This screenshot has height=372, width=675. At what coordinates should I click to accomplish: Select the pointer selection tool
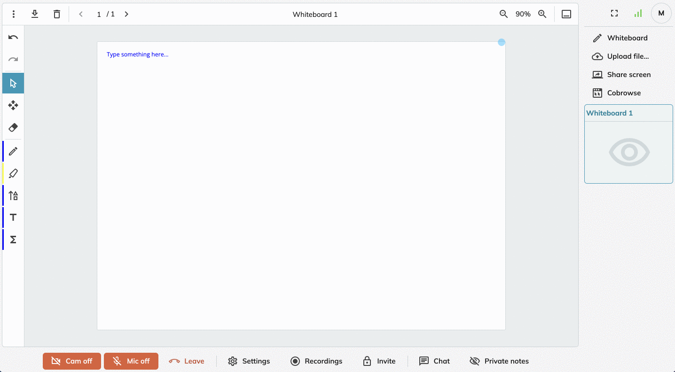point(13,83)
